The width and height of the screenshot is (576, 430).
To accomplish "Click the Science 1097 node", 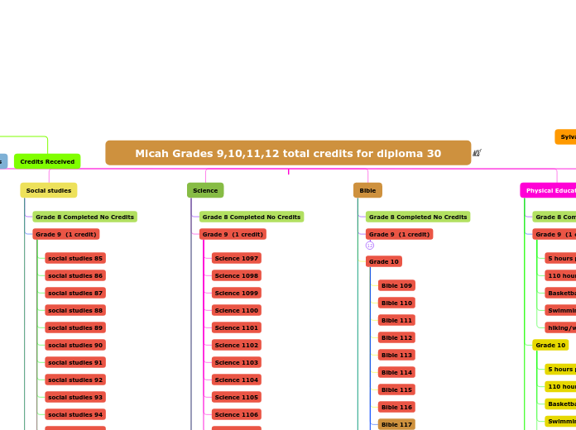I will [237, 258].
